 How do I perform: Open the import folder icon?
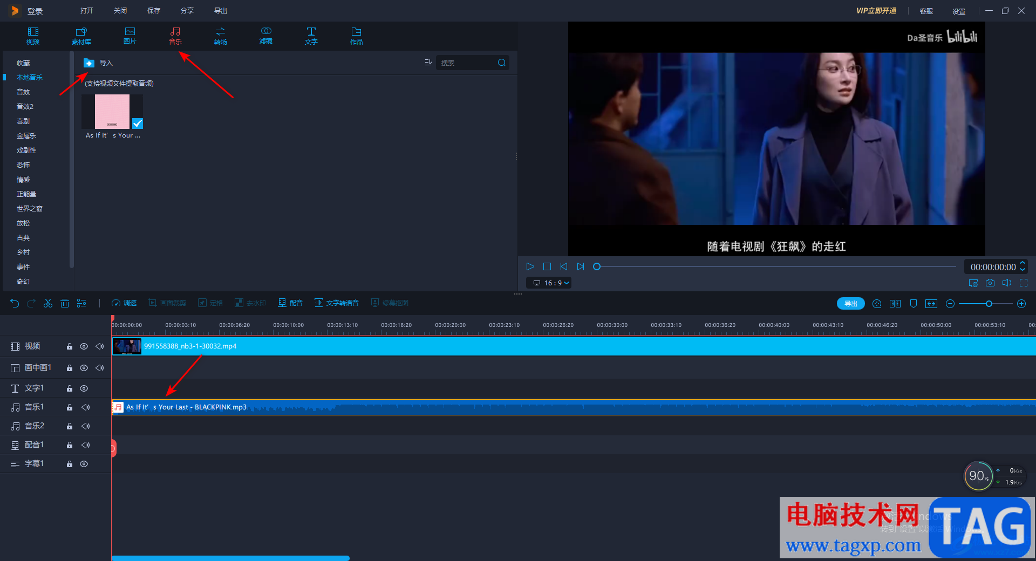pyautogui.click(x=89, y=63)
